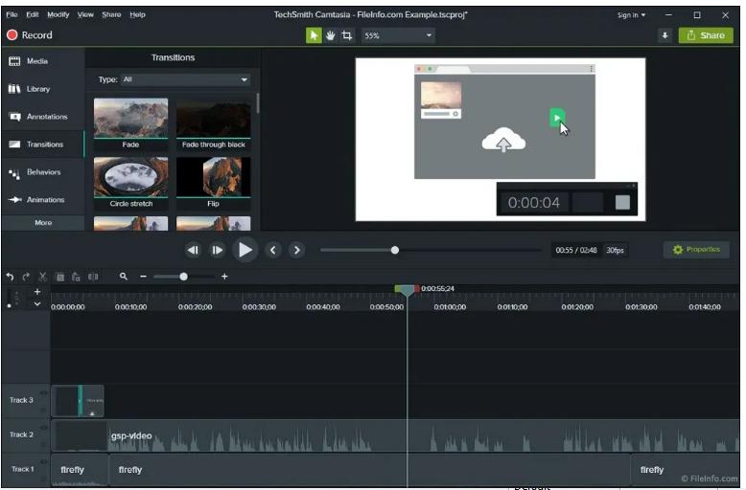Open the Modify menu
This screenshot has width=746, height=490.
(58, 15)
